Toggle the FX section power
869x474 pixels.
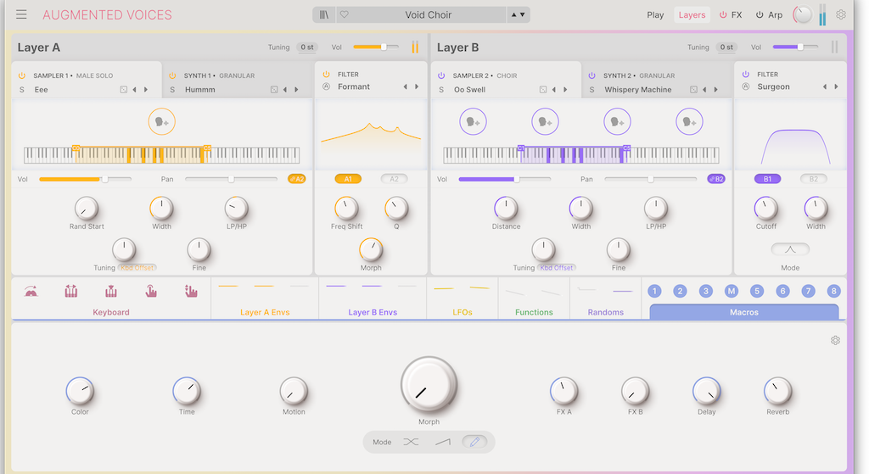click(723, 15)
